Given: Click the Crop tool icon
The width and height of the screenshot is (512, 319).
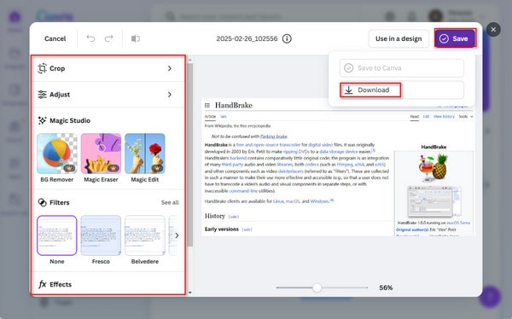Looking at the screenshot, I should pyautogui.click(x=42, y=68).
